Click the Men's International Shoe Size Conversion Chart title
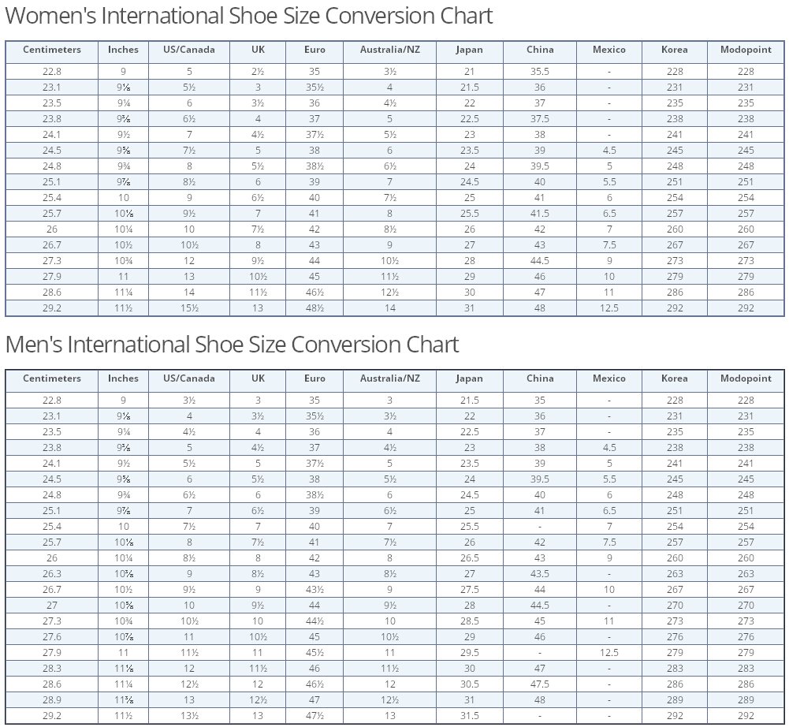Image resolution: width=789 pixels, height=727 pixels. click(232, 345)
